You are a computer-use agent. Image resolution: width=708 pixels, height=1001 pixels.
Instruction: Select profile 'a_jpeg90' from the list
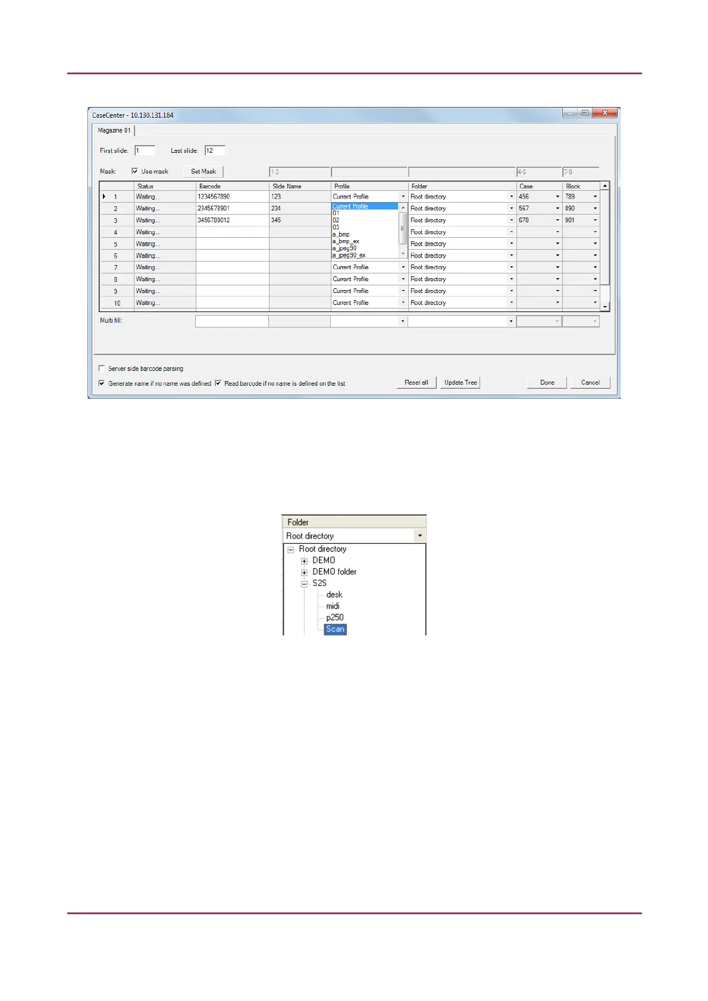pyautogui.click(x=365, y=248)
